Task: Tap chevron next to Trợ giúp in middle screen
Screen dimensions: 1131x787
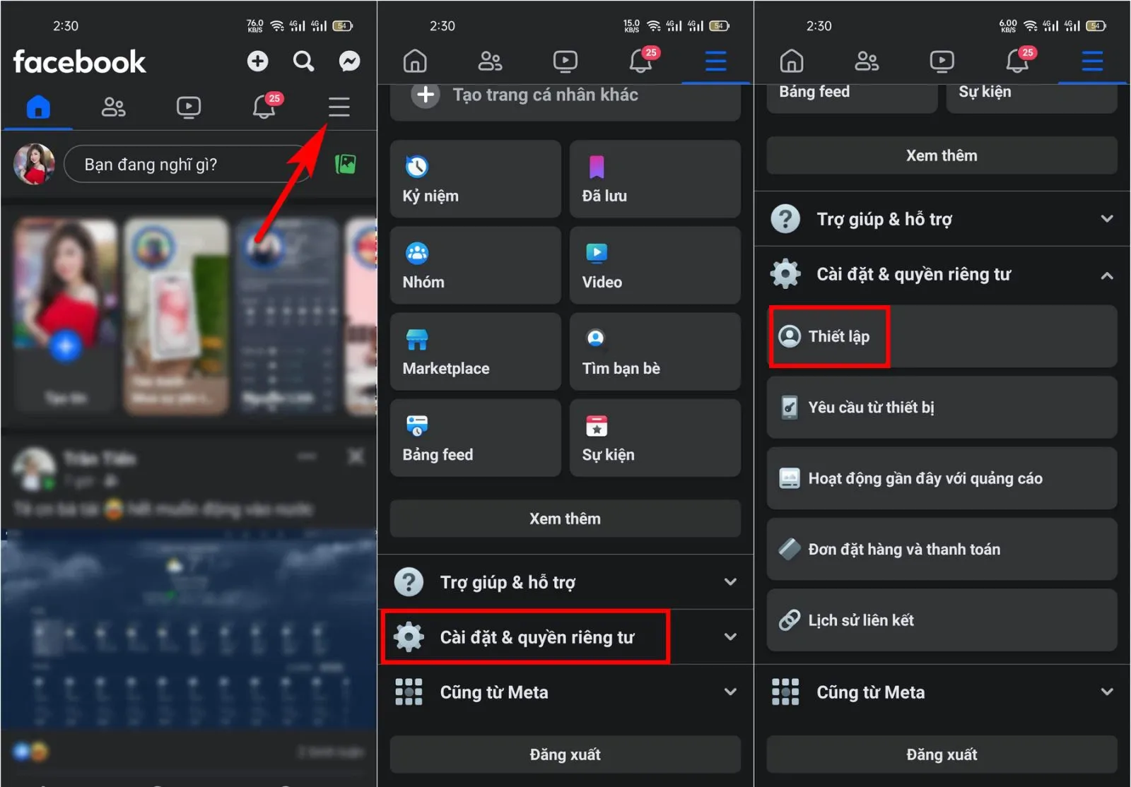Action: click(731, 582)
